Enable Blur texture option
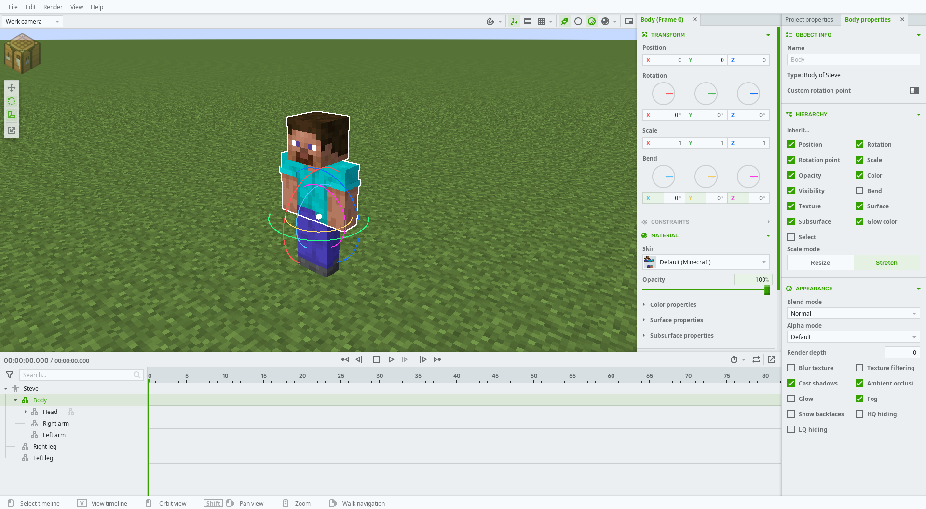 click(x=791, y=368)
